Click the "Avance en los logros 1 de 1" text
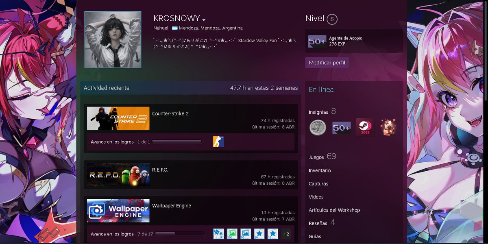The height and width of the screenshot is (244, 488). 120,142
